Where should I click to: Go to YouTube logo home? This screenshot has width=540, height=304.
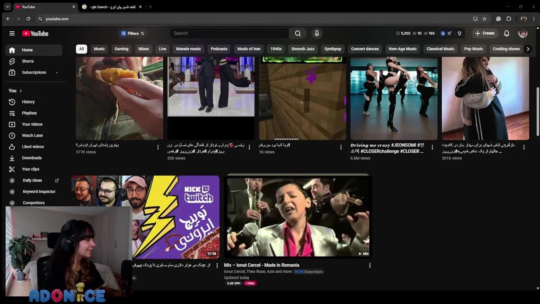35,33
